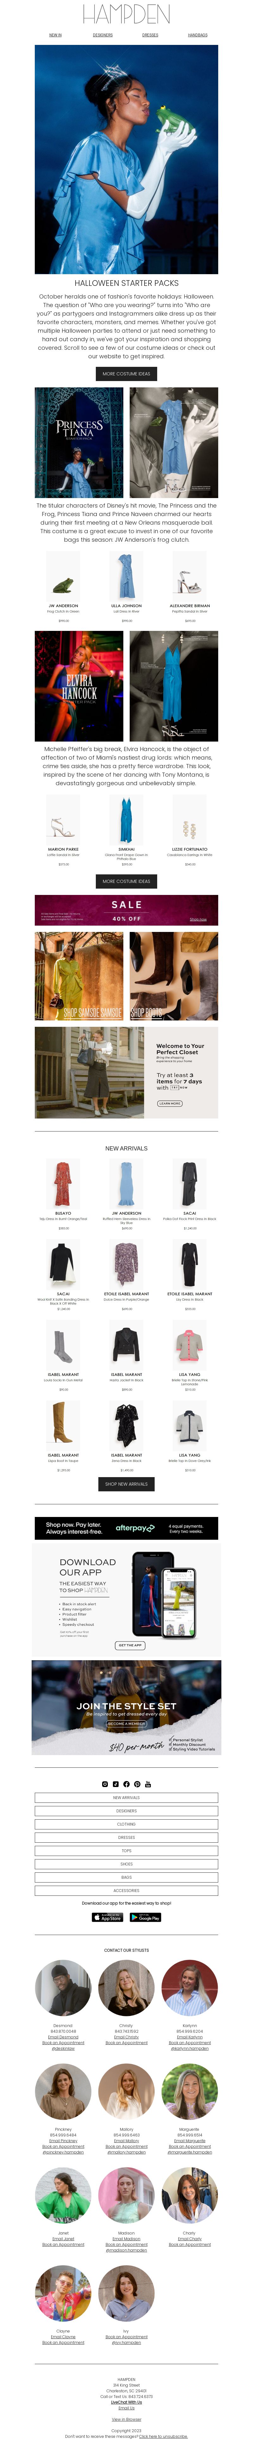Click the Shop New Arrivals button
Image resolution: width=253 pixels, height=2447 pixels.
[x=126, y=1484]
